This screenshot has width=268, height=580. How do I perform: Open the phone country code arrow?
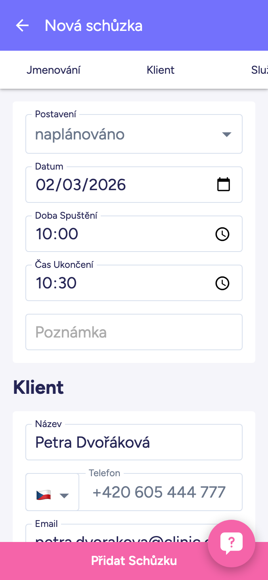tap(64, 495)
